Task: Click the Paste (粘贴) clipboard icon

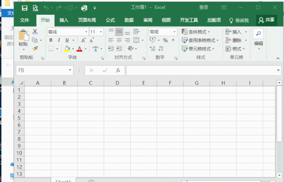Action: [24, 36]
